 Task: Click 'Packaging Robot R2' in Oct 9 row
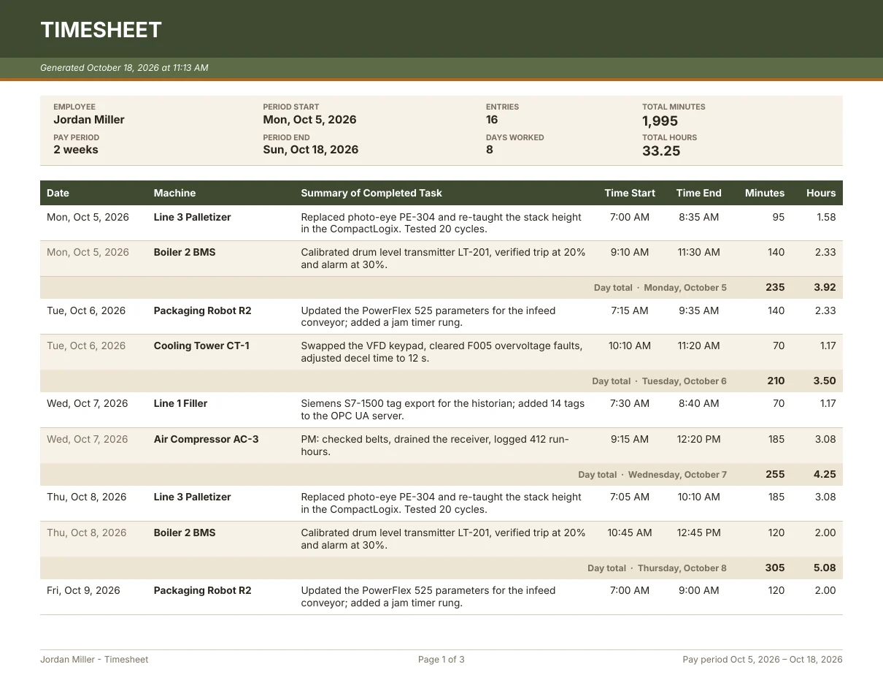[202, 590]
